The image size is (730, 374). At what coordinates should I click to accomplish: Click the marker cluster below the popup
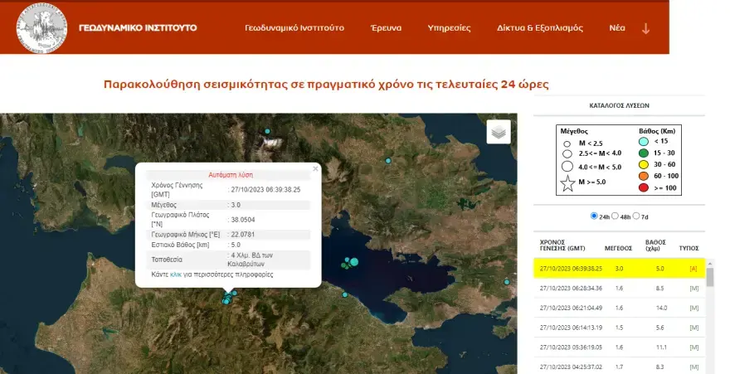click(x=227, y=299)
